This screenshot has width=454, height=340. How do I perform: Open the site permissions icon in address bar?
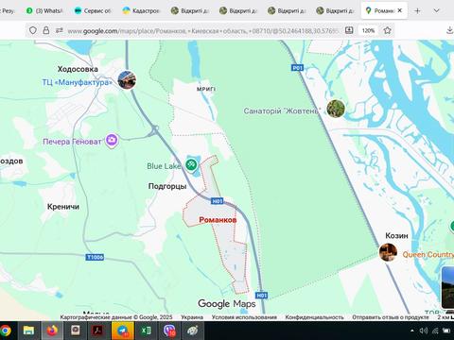60,30
